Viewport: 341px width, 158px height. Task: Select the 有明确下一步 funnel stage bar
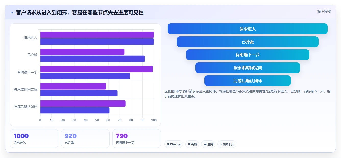point(248,55)
